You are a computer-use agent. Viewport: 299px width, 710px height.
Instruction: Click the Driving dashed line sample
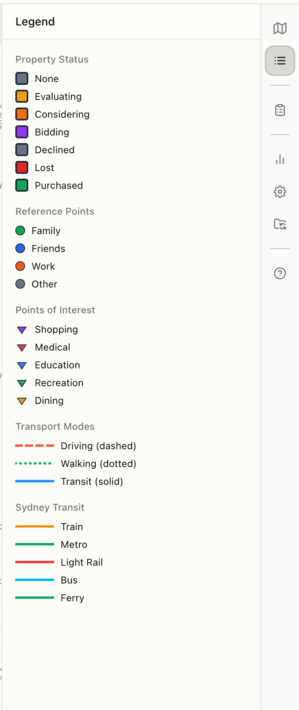35,446
